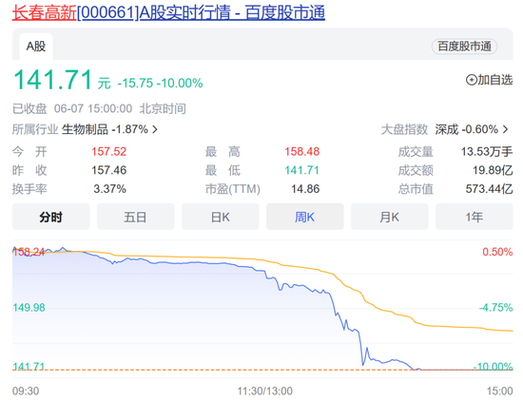The height and width of the screenshot is (400, 523).
Task: Click the 深成 -0.60% index text
Action: pyautogui.click(x=466, y=129)
